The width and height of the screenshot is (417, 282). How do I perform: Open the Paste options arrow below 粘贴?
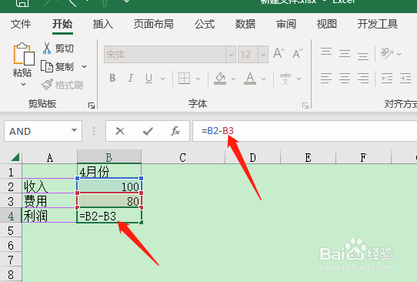point(23,85)
